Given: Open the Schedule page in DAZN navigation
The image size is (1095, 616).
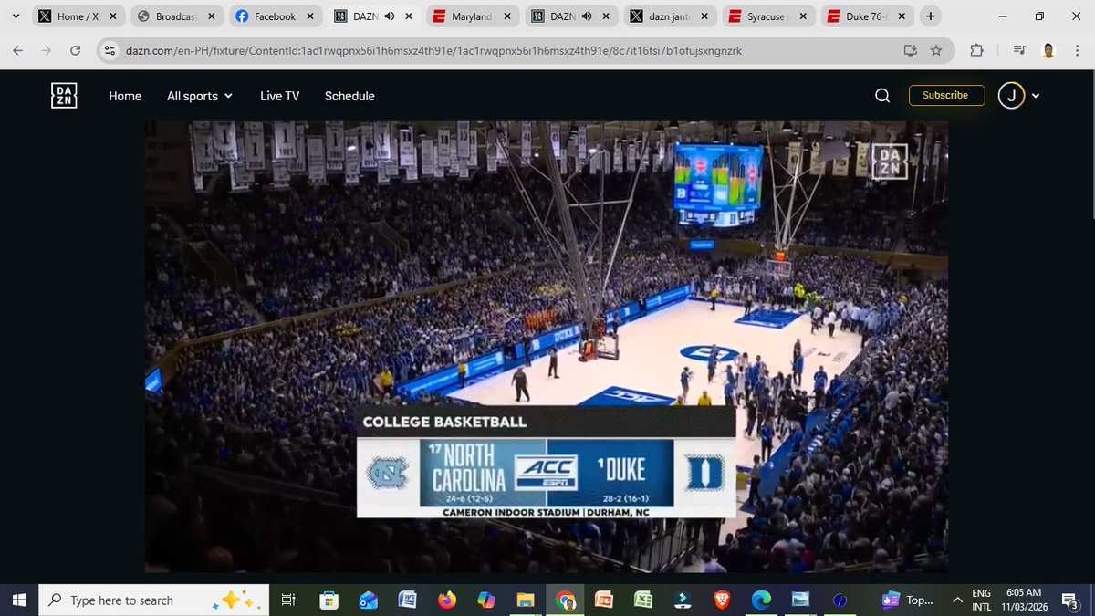Looking at the screenshot, I should tap(349, 95).
